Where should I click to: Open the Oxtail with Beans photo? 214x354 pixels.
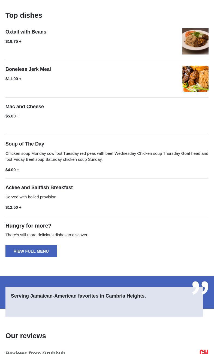click(195, 41)
